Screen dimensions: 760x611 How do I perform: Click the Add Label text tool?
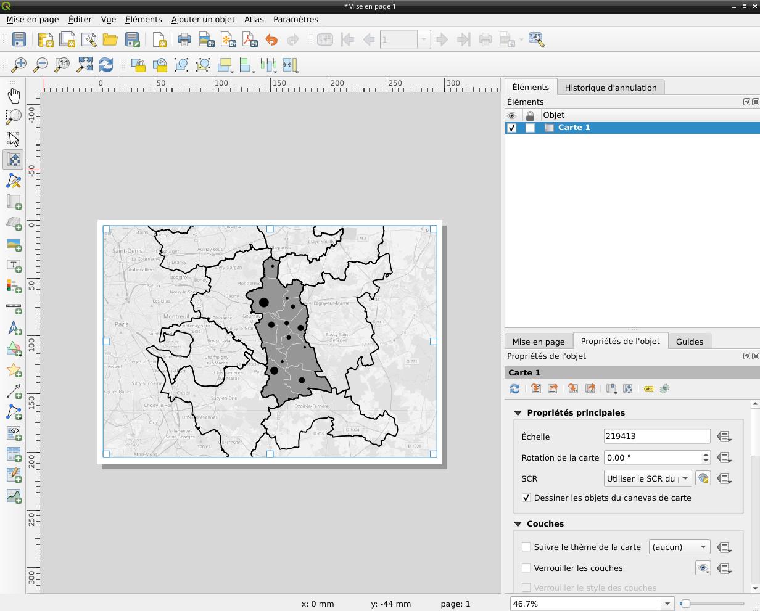pyautogui.click(x=14, y=265)
